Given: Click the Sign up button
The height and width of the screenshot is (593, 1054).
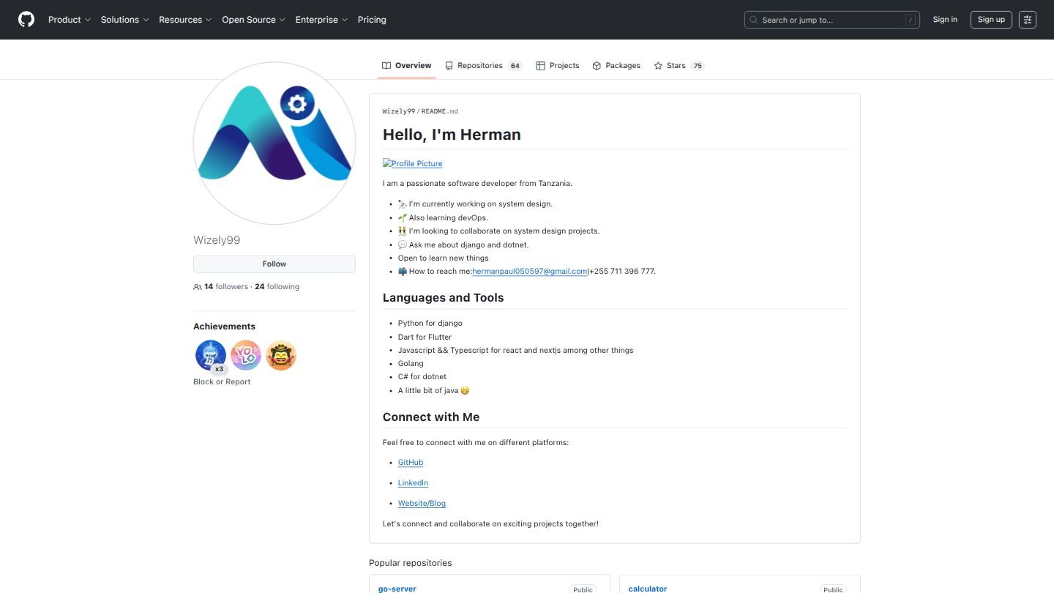Looking at the screenshot, I should (990, 19).
